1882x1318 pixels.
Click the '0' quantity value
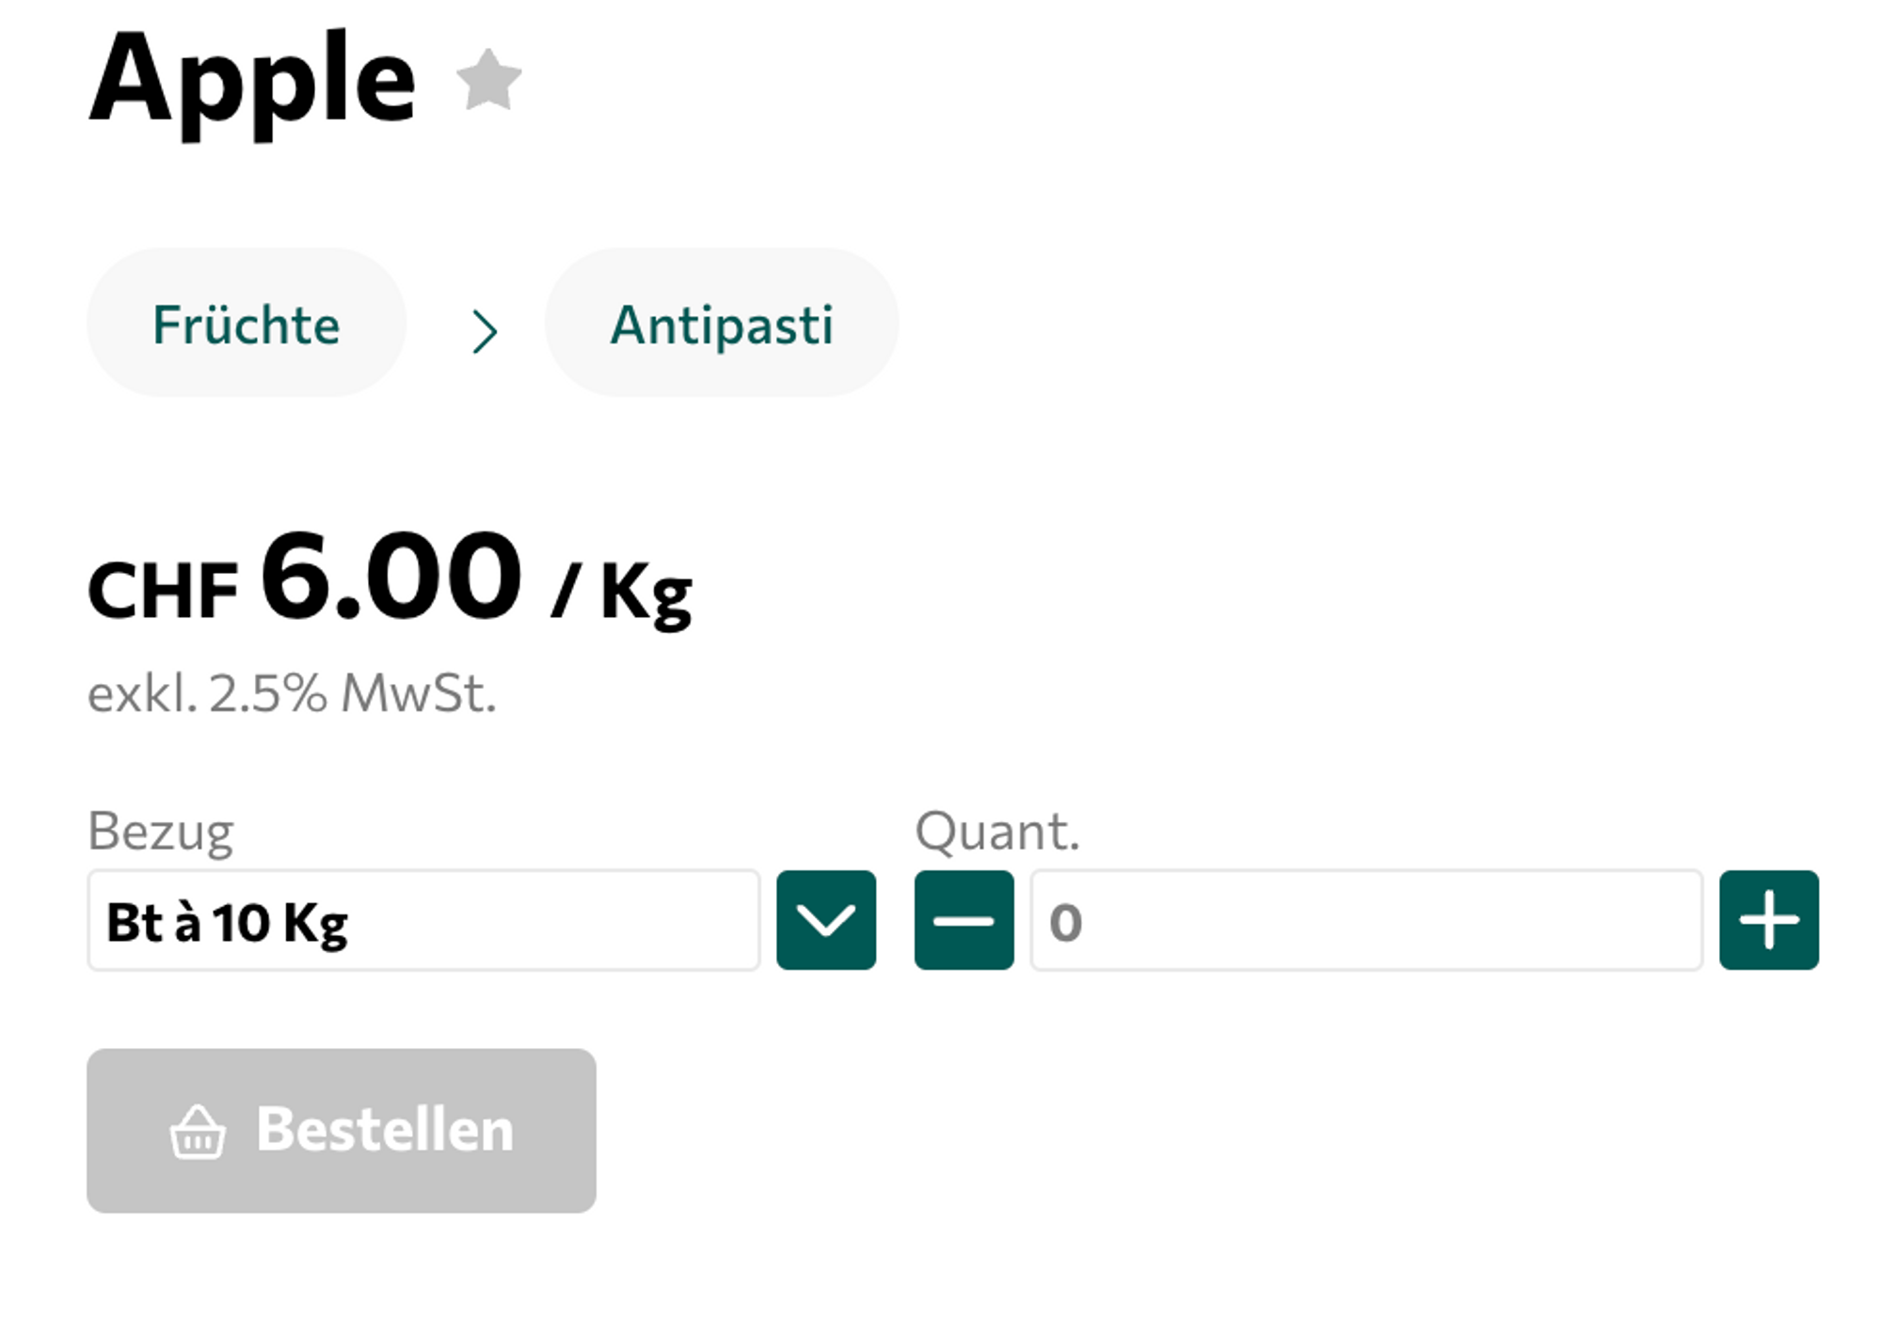(x=1065, y=922)
